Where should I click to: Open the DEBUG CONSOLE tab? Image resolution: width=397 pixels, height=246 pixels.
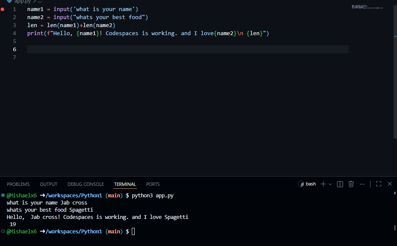[x=85, y=184]
